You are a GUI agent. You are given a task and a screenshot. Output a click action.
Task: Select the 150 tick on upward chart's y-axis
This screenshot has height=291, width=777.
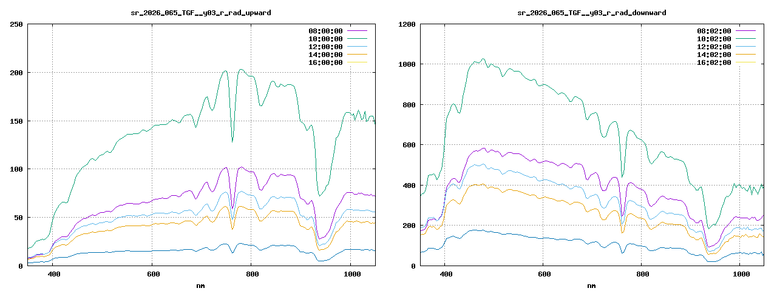pyautogui.click(x=16, y=121)
